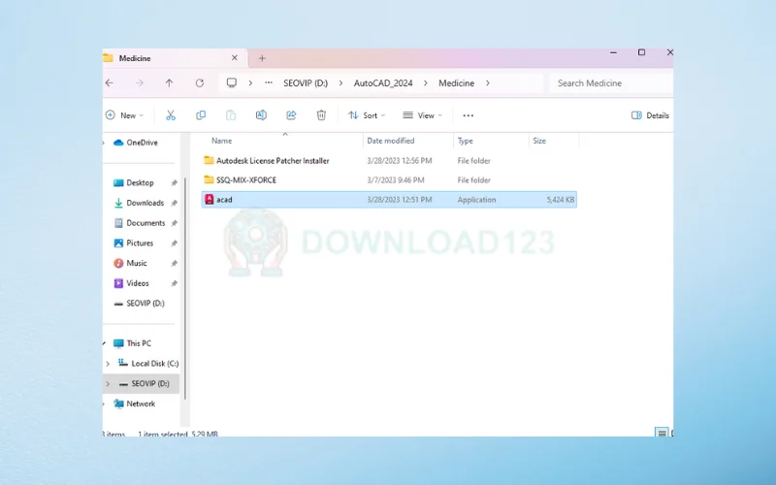The height and width of the screenshot is (485, 776).
Task: Refresh the current folder view
Action: pos(200,83)
